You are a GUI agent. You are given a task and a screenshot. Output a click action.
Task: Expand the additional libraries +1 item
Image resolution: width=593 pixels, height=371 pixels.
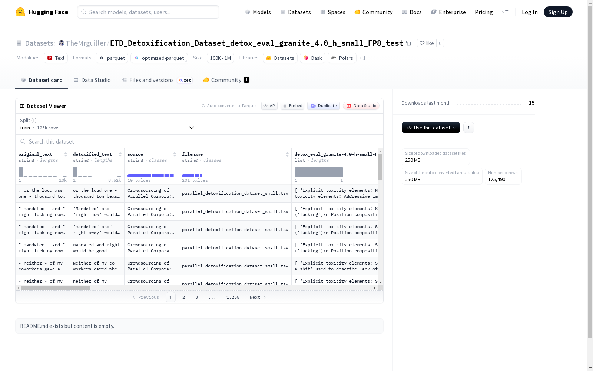[x=362, y=58]
